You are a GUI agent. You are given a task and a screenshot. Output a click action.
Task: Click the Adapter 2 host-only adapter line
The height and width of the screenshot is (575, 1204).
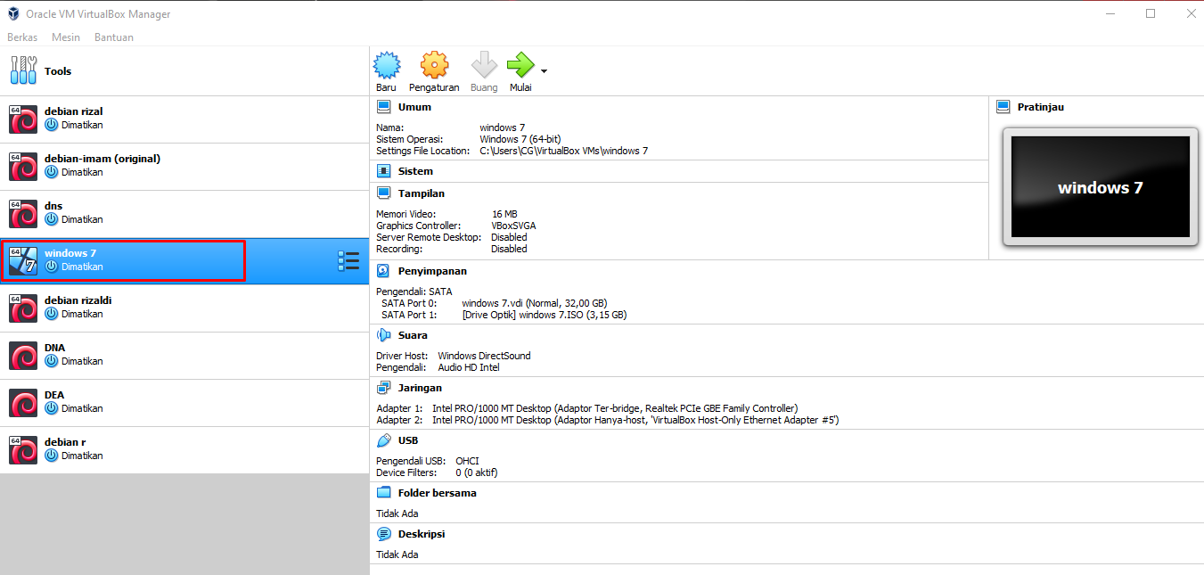607,420
